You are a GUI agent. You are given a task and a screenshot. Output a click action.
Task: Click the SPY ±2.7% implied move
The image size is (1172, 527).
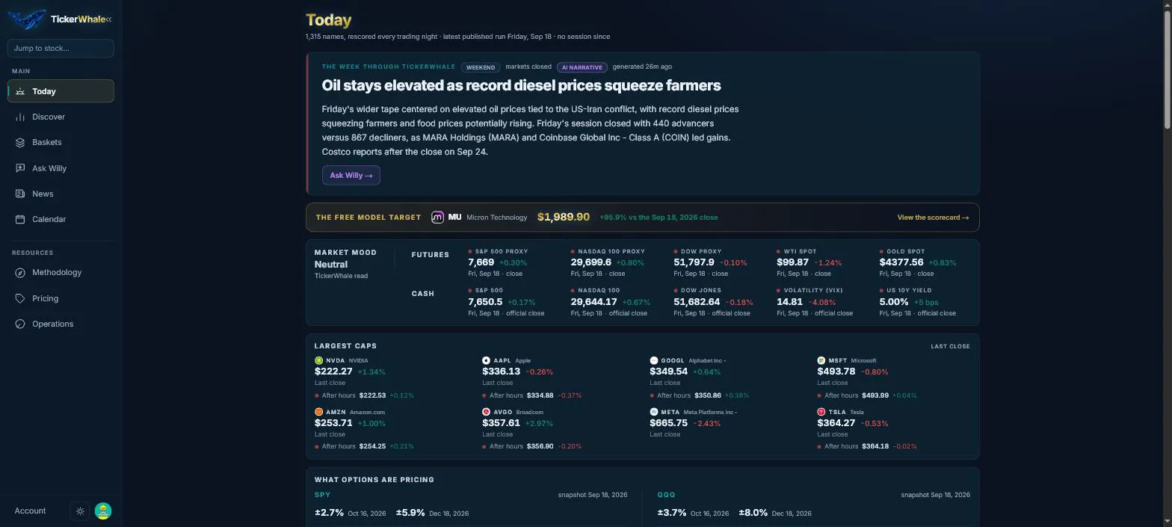click(329, 513)
